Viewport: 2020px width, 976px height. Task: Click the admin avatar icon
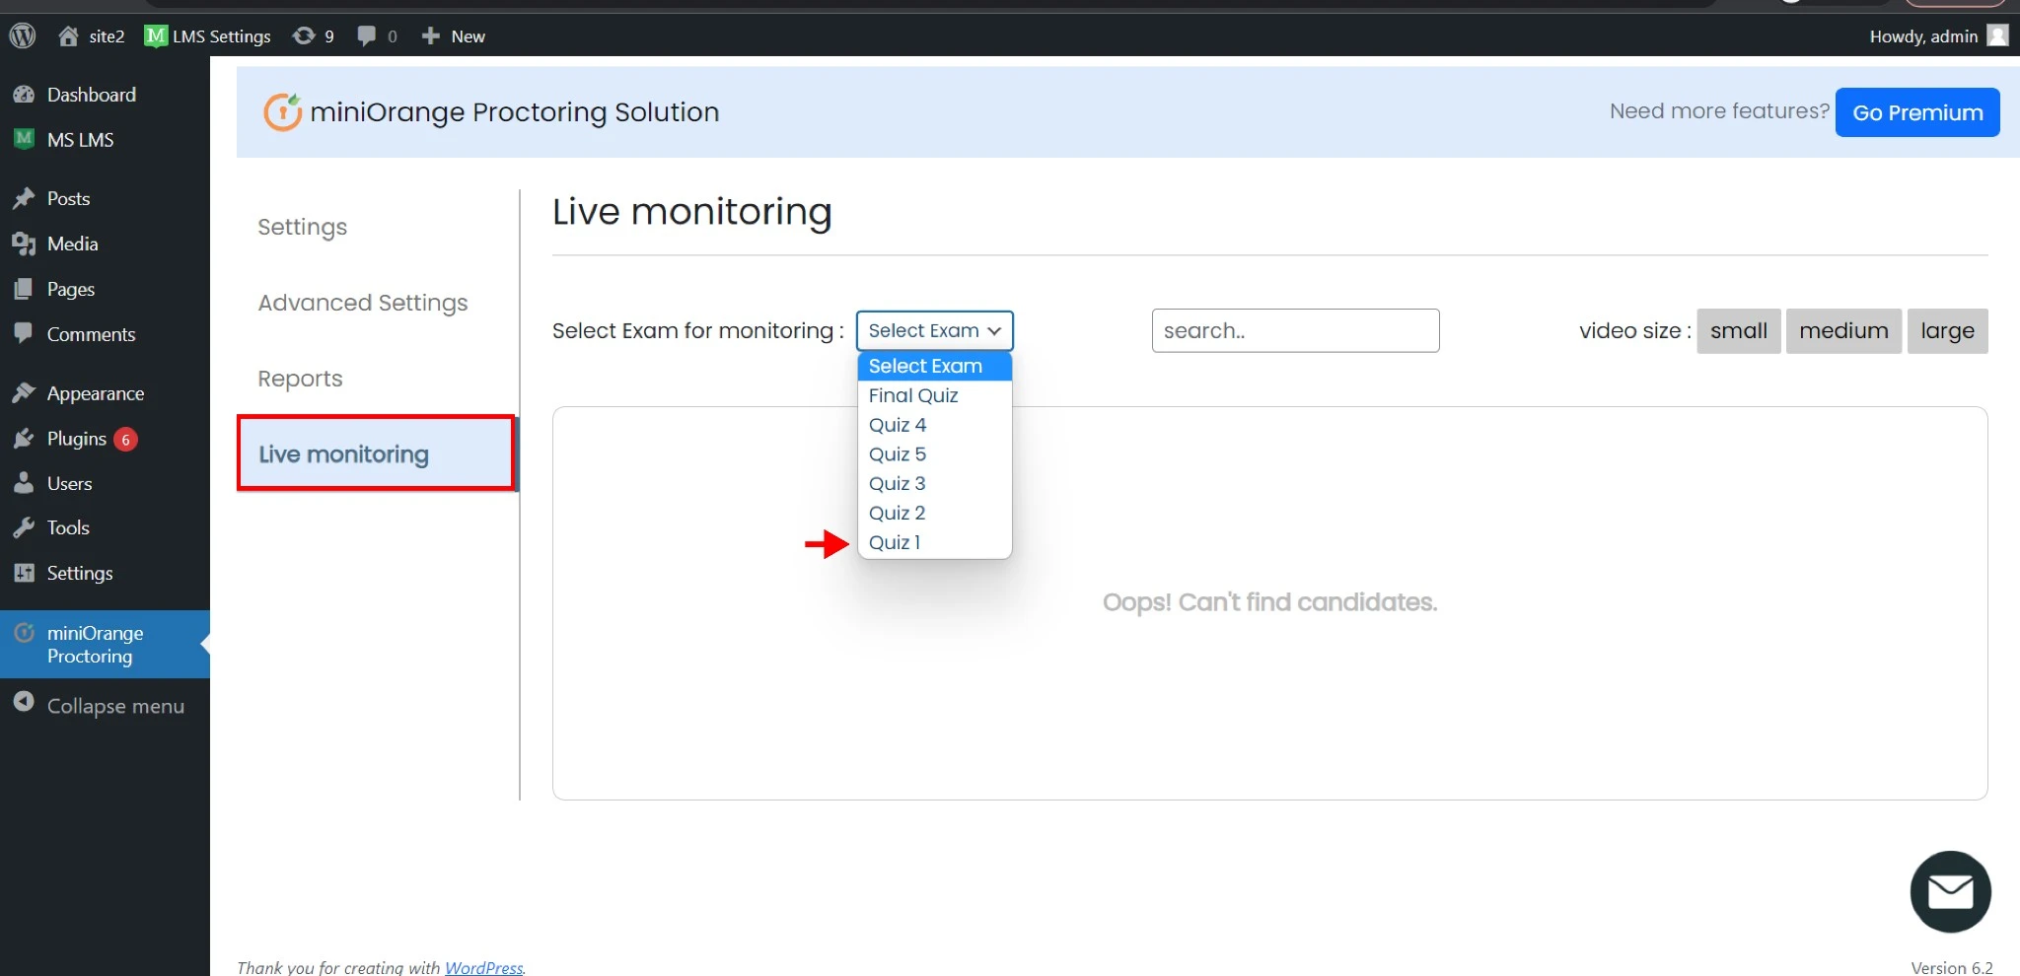pos(1997,36)
